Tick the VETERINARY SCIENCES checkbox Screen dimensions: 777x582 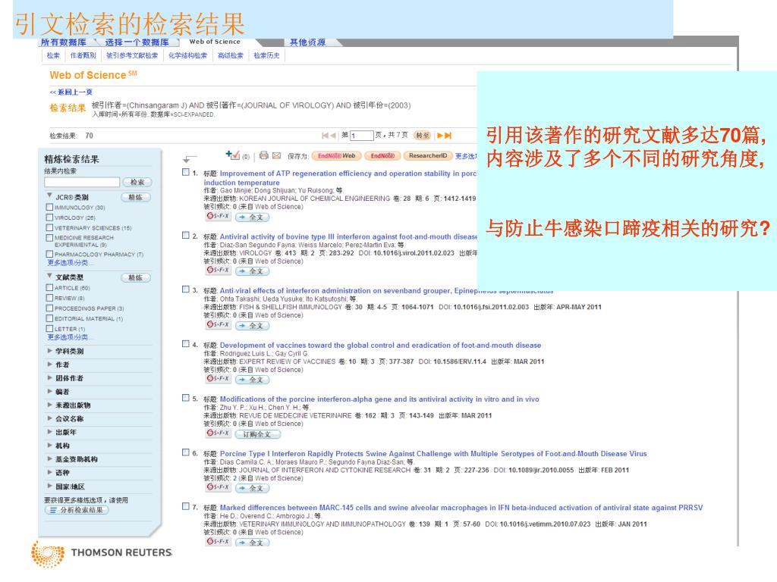click(x=49, y=227)
